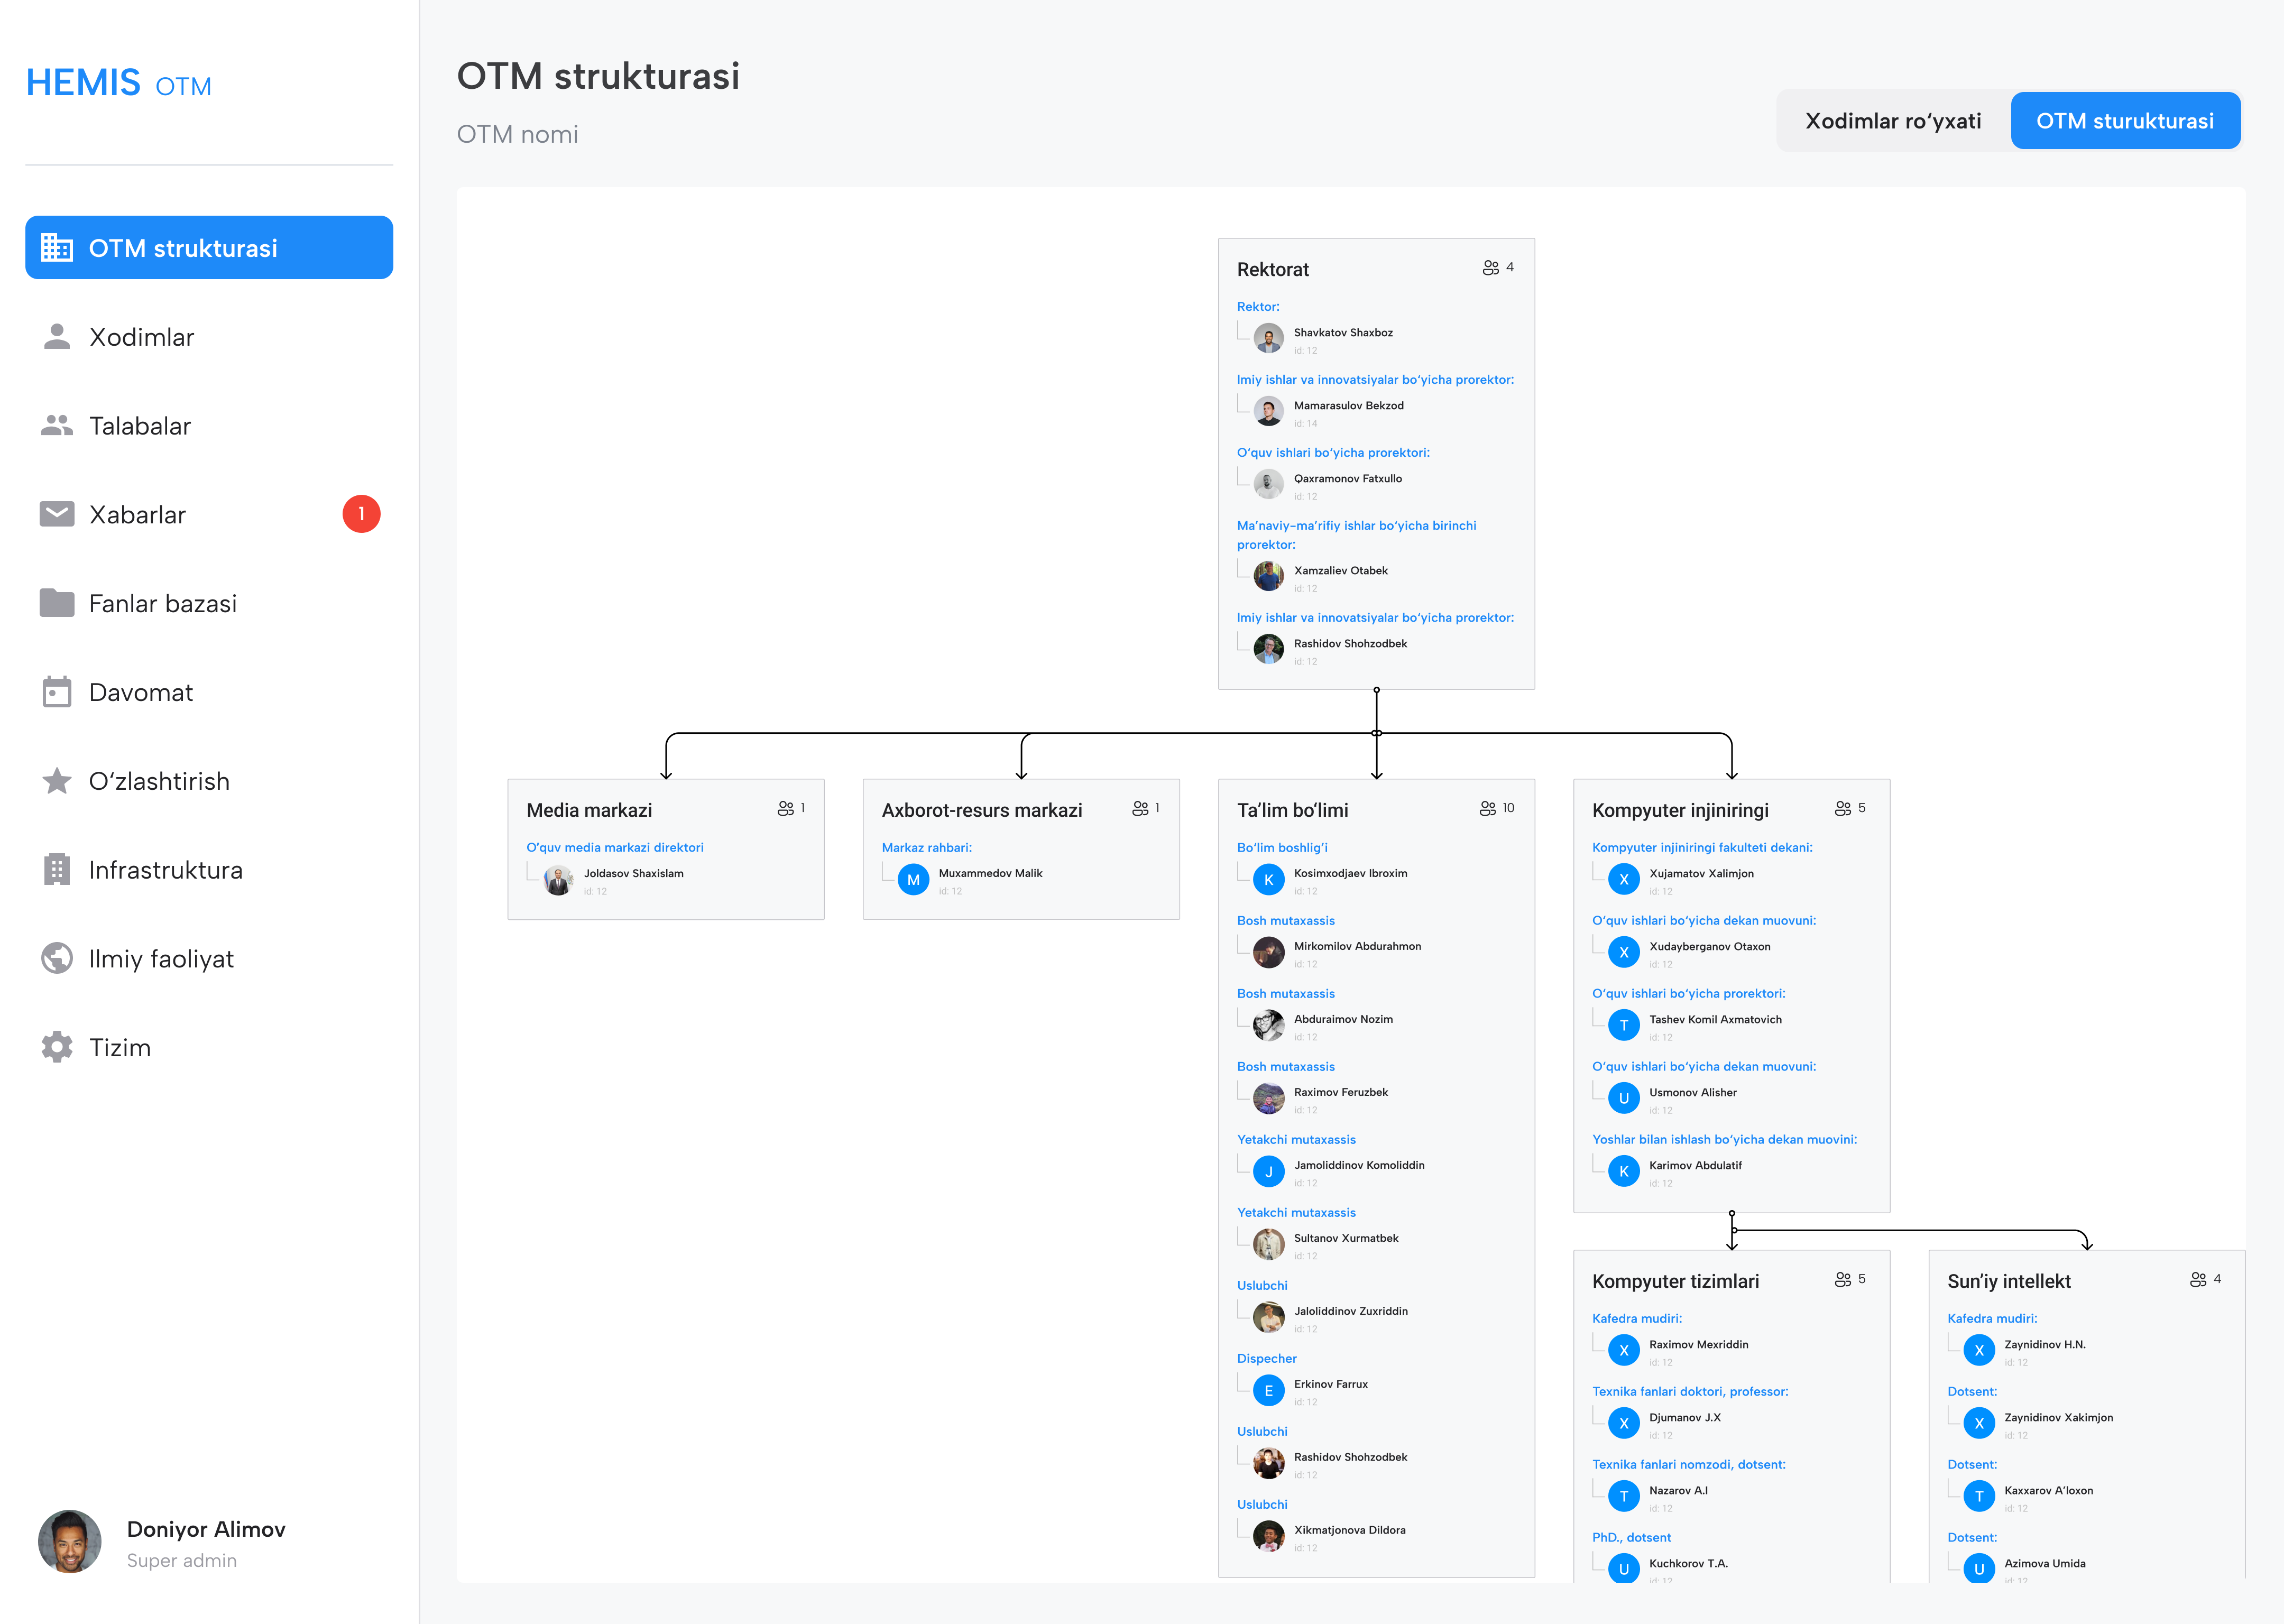Click the T avatar of Tashev Komil Axmatovich
Screen dimensions: 2284x1624
[x=1624, y=1026]
